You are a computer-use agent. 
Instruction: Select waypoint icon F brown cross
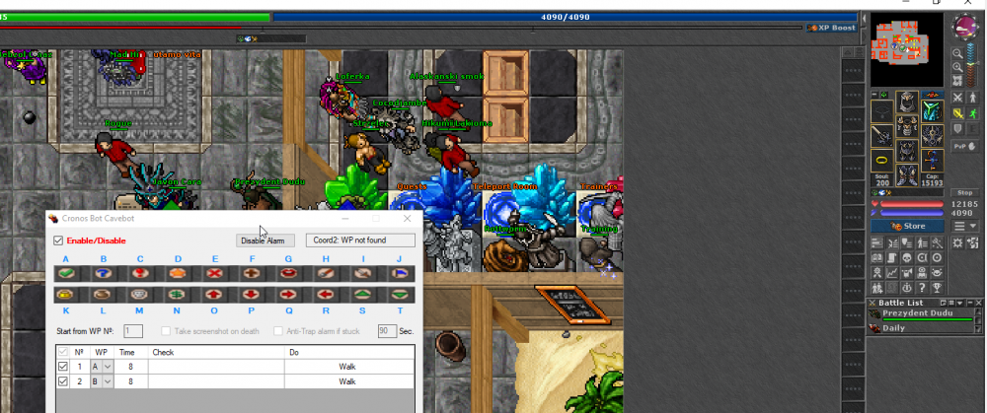pyautogui.click(x=251, y=273)
